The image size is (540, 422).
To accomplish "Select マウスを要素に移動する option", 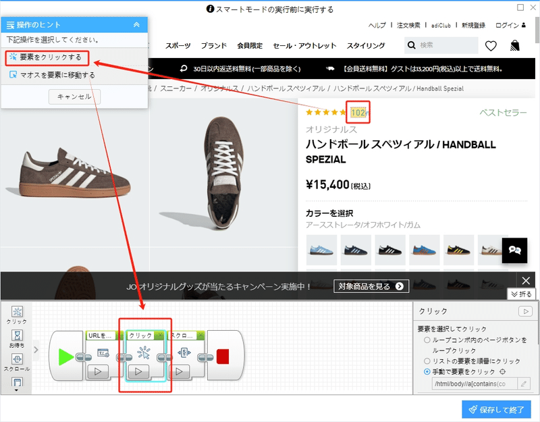I will point(53,75).
